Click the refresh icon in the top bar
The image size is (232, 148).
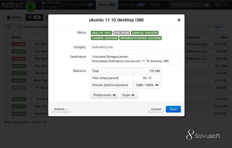[x=217, y=5]
